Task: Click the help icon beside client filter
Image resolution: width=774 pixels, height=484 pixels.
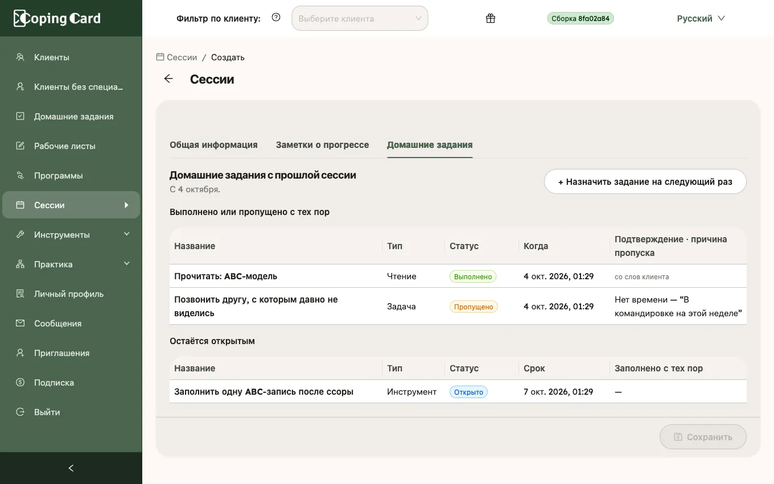Action: coord(276,18)
